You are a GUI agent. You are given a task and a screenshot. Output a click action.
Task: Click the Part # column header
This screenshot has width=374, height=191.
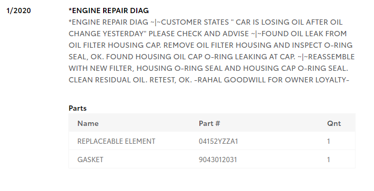point(209,123)
